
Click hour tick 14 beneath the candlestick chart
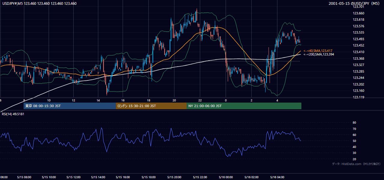98,100
